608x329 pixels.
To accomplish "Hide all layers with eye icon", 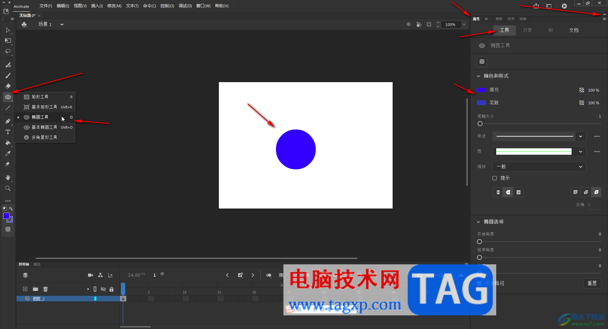I will pyautogui.click(x=103, y=289).
